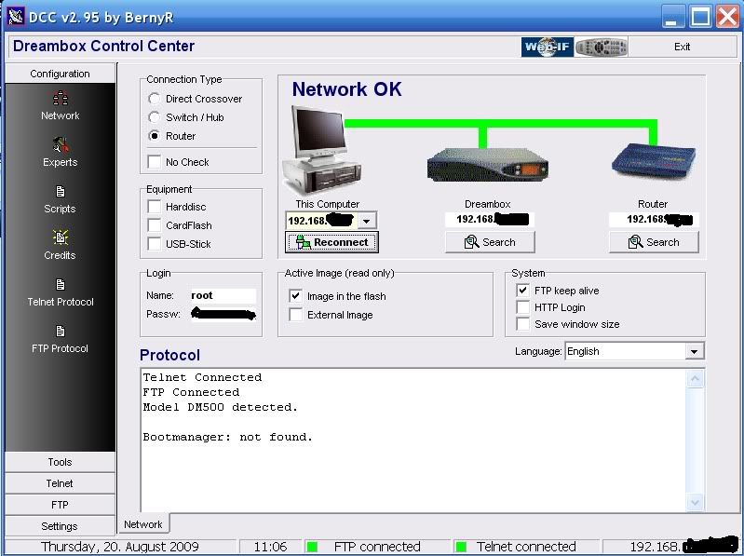Expand This Computer IP address dropdown
The image size is (744, 556).
click(366, 221)
